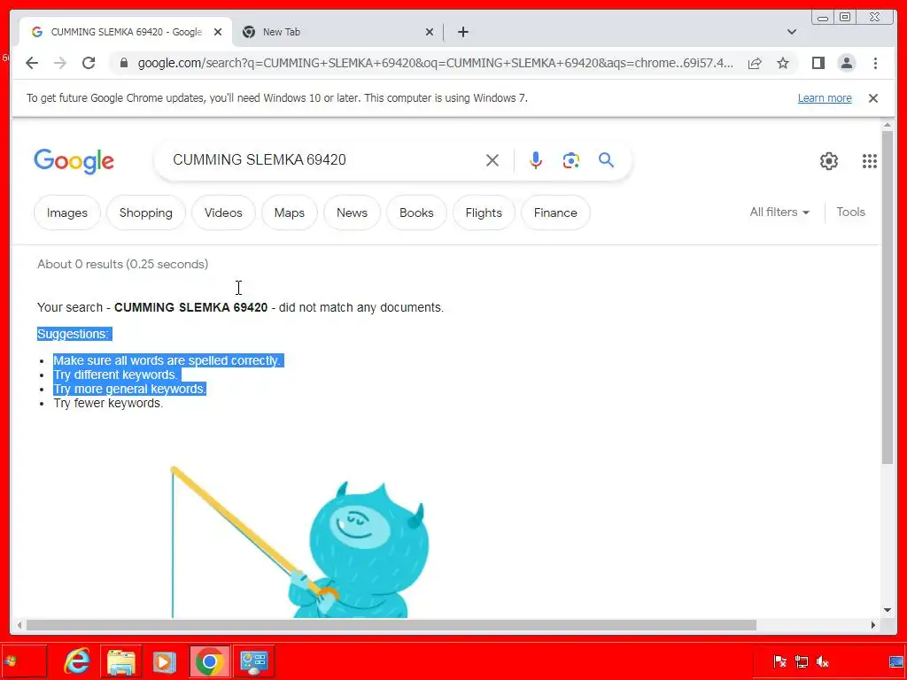The height and width of the screenshot is (680, 907).
Task: Open Windows Media Player from taskbar
Action: pyautogui.click(x=164, y=661)
